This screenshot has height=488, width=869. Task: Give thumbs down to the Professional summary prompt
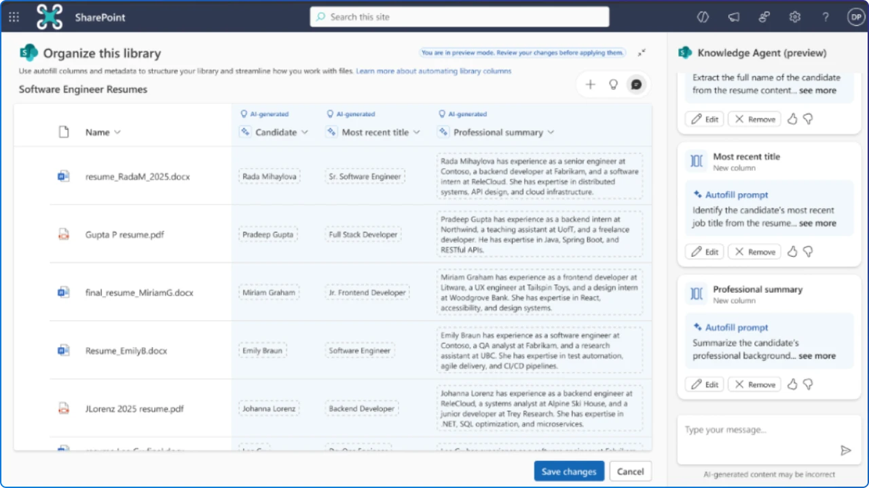(x=808, y=384)
